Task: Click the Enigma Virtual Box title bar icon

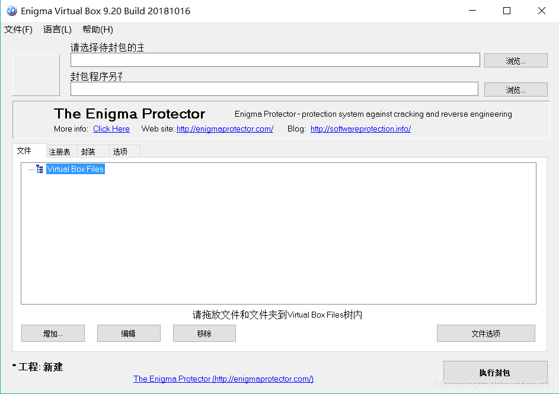Action: [11, 11]
